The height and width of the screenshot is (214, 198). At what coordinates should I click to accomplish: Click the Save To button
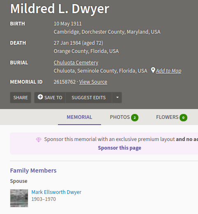pos(50,98)
